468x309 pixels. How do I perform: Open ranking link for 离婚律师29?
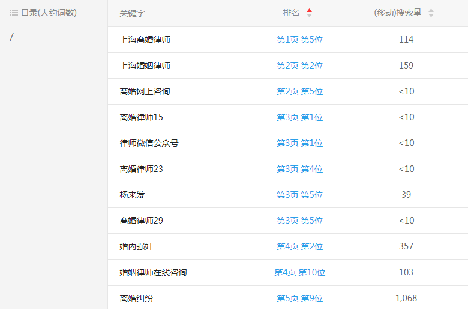(x=299, y=221)
